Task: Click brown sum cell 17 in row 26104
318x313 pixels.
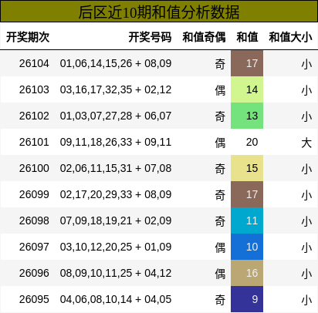Action: coord(247,63)
